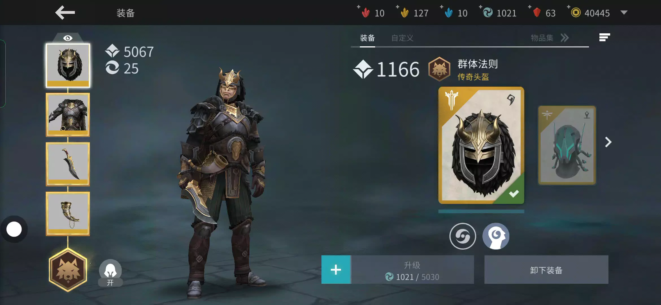Expand the 物品集 collection double arrow
This screenshot has width=661, height=305.
[x=565, y=38]
